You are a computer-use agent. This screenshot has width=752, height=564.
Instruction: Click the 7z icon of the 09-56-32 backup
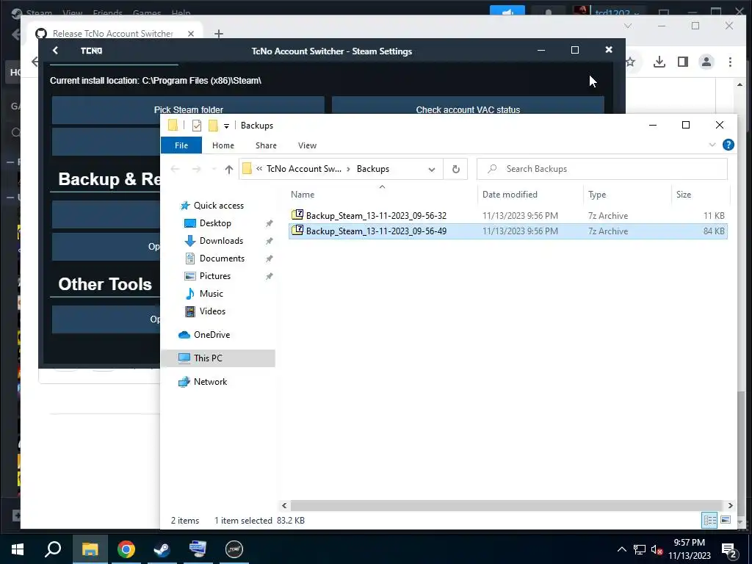pyautogui.click(x=297, y=215)
